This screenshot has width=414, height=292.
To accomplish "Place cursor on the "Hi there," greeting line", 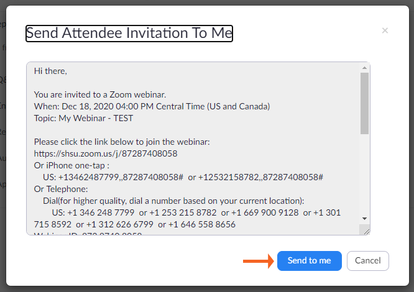I will 50,71.
